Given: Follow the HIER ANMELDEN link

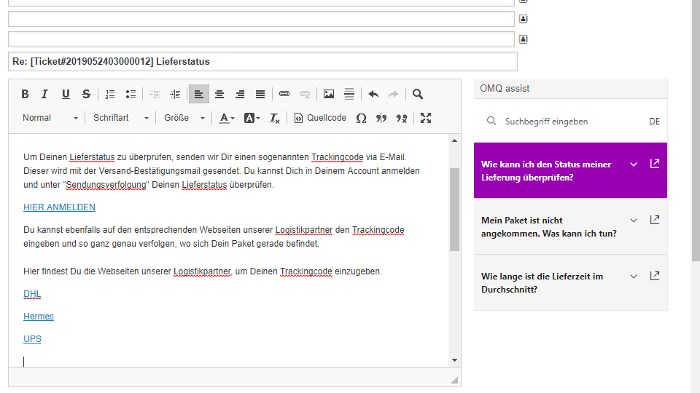Looking at the screenshot, I should click(59, 207).
